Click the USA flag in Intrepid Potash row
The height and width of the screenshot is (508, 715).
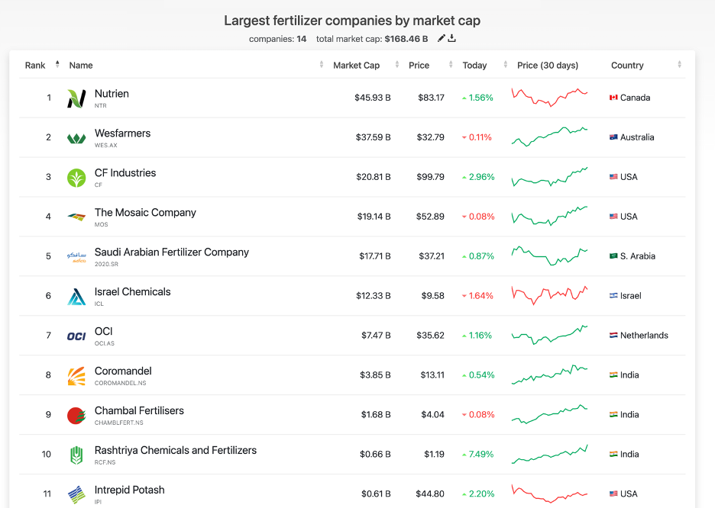click(613, 494)
